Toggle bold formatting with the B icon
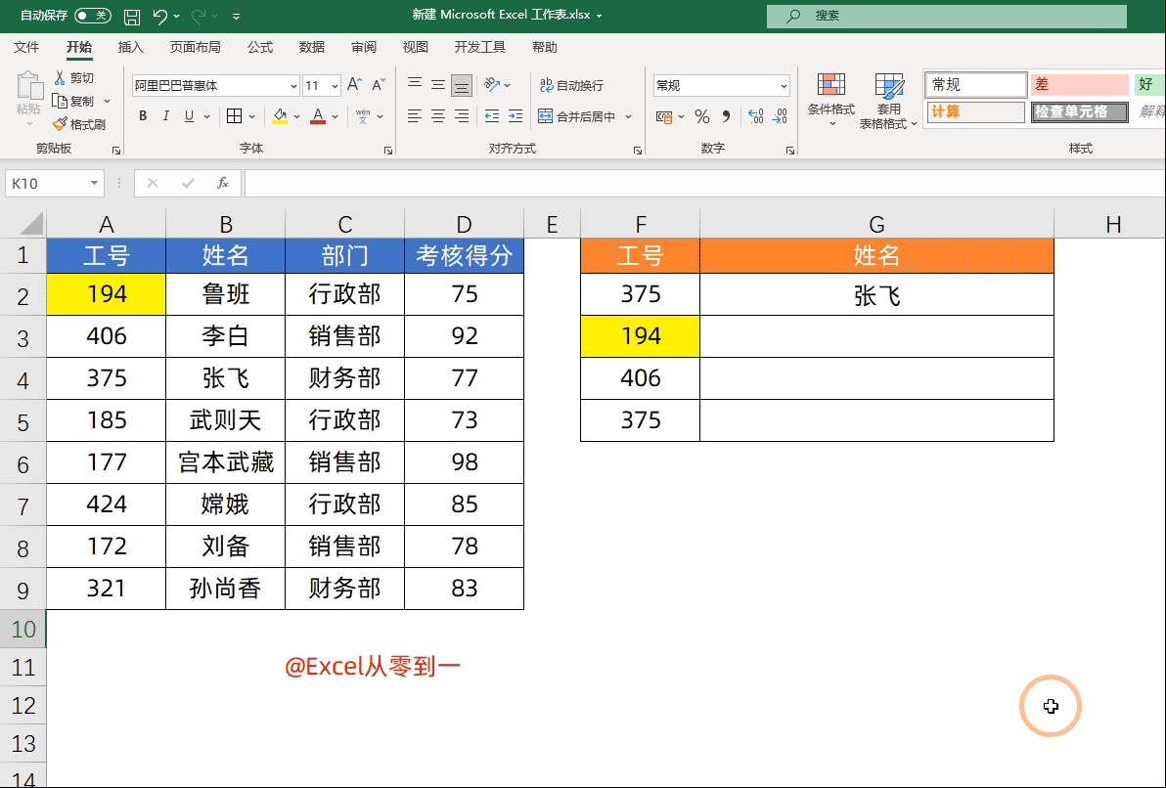The image size is (1166, 788). point(142,115)
